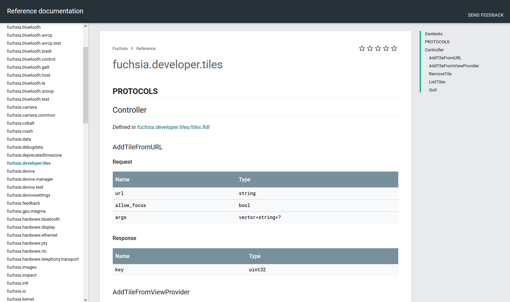Open fuchsia.bluetooth in sidebar

24,27
